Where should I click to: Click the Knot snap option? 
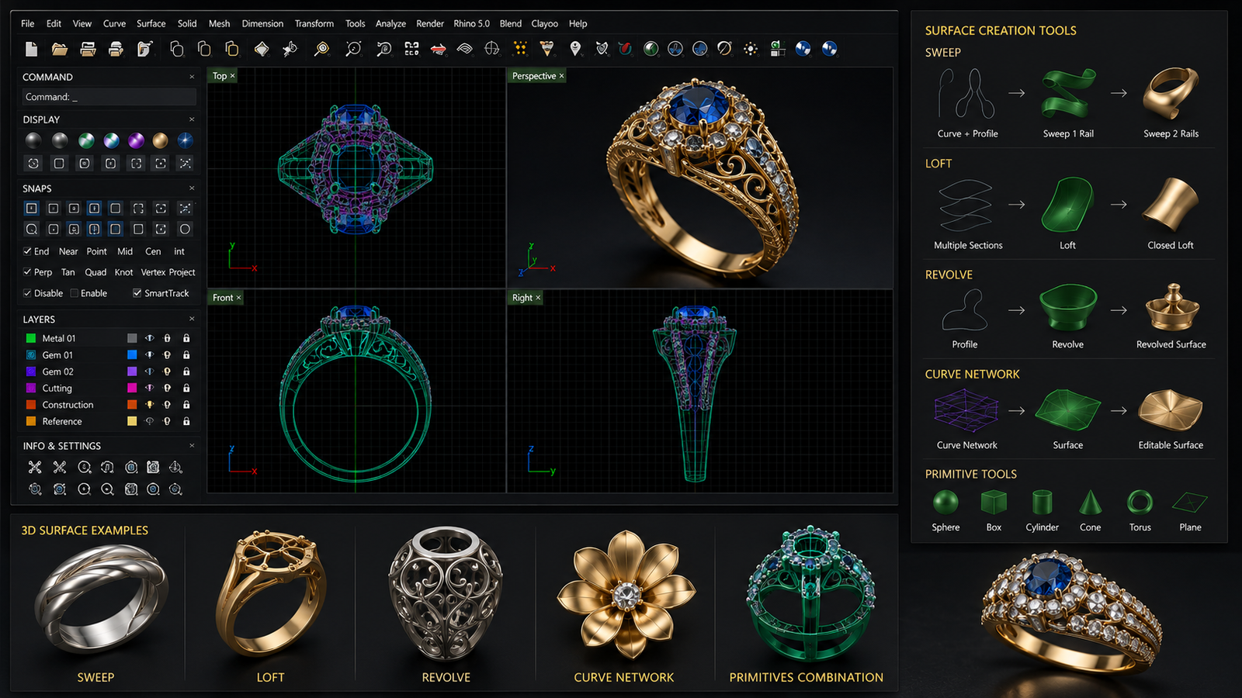pos(124,272)
